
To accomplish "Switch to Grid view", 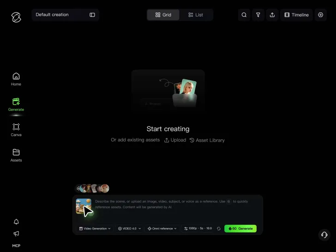I will (x=163, y=15).
